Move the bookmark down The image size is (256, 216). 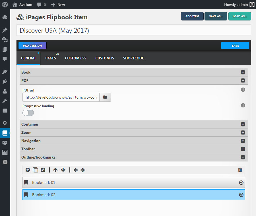(x=63, y=170)
